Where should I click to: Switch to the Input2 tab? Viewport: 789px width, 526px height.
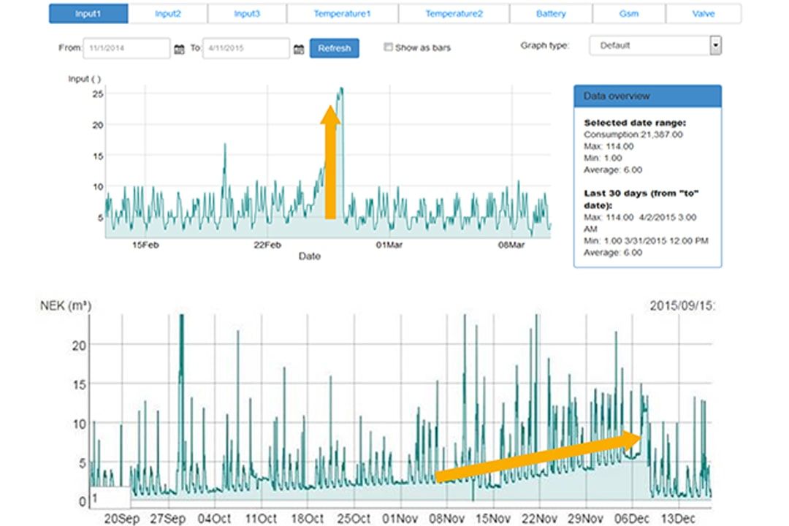point(168,13)
